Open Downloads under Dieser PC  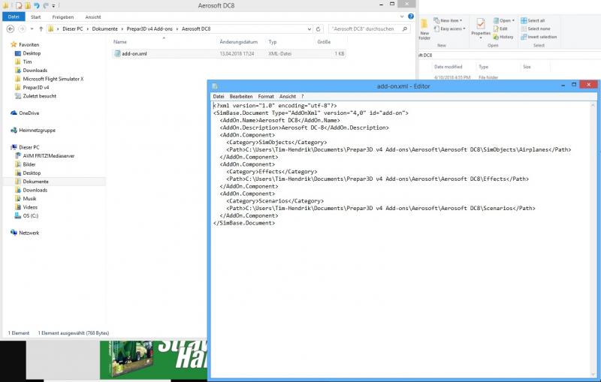pos(35,190)
